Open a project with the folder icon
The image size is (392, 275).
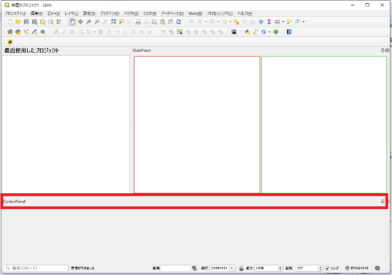[x=18, y=22]
